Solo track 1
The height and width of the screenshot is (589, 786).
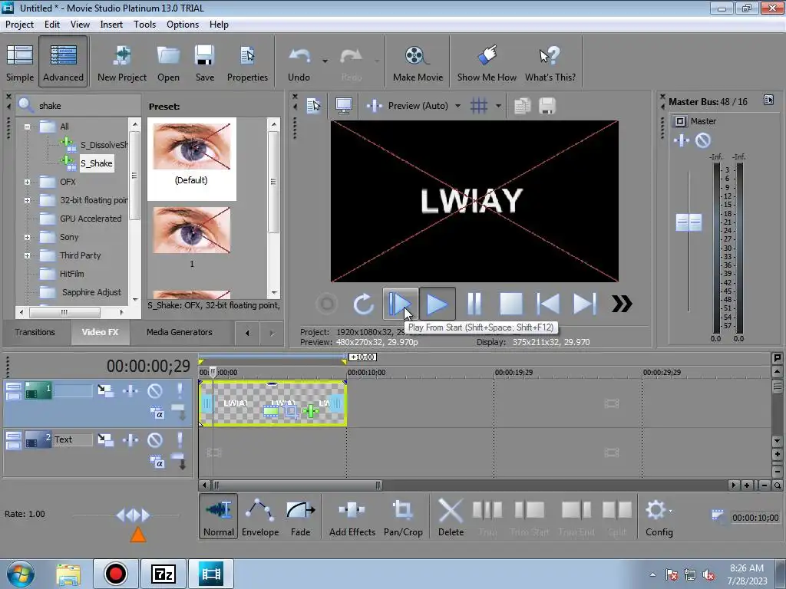point(180,390)
